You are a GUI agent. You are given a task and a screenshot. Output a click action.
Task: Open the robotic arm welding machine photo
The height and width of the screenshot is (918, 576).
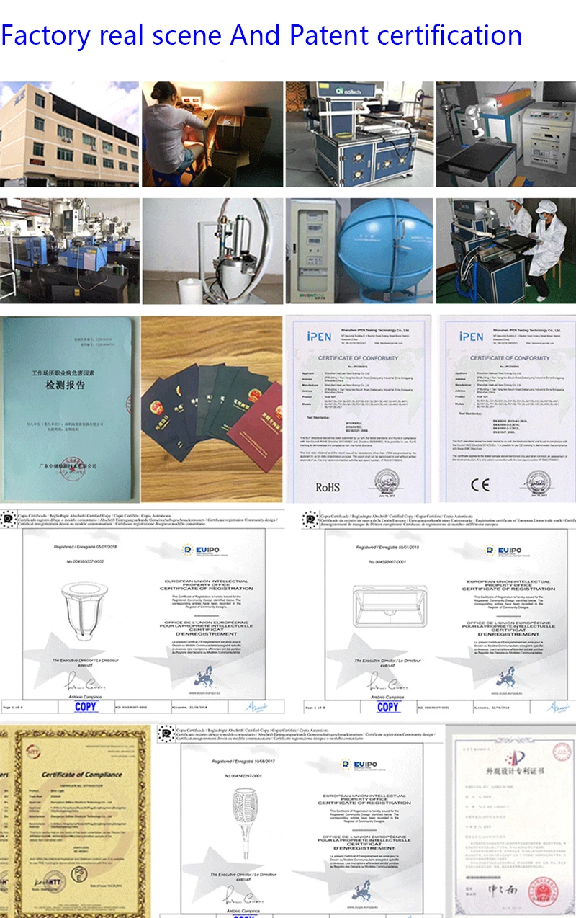click(x=505, y=134)
